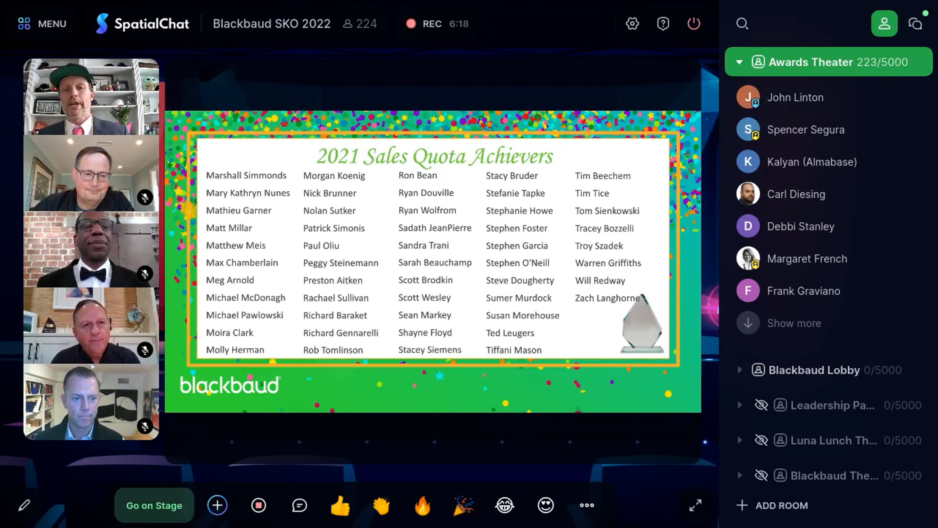Toggle the green participants panel button
Viewport: 938px width, 528px height.
(884, 23)
